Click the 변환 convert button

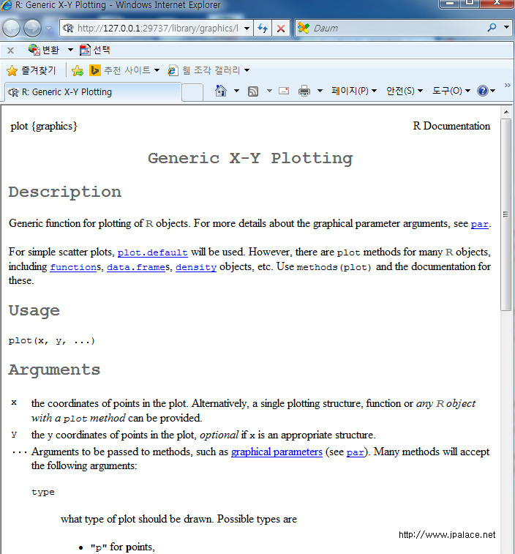click(44, 50)
